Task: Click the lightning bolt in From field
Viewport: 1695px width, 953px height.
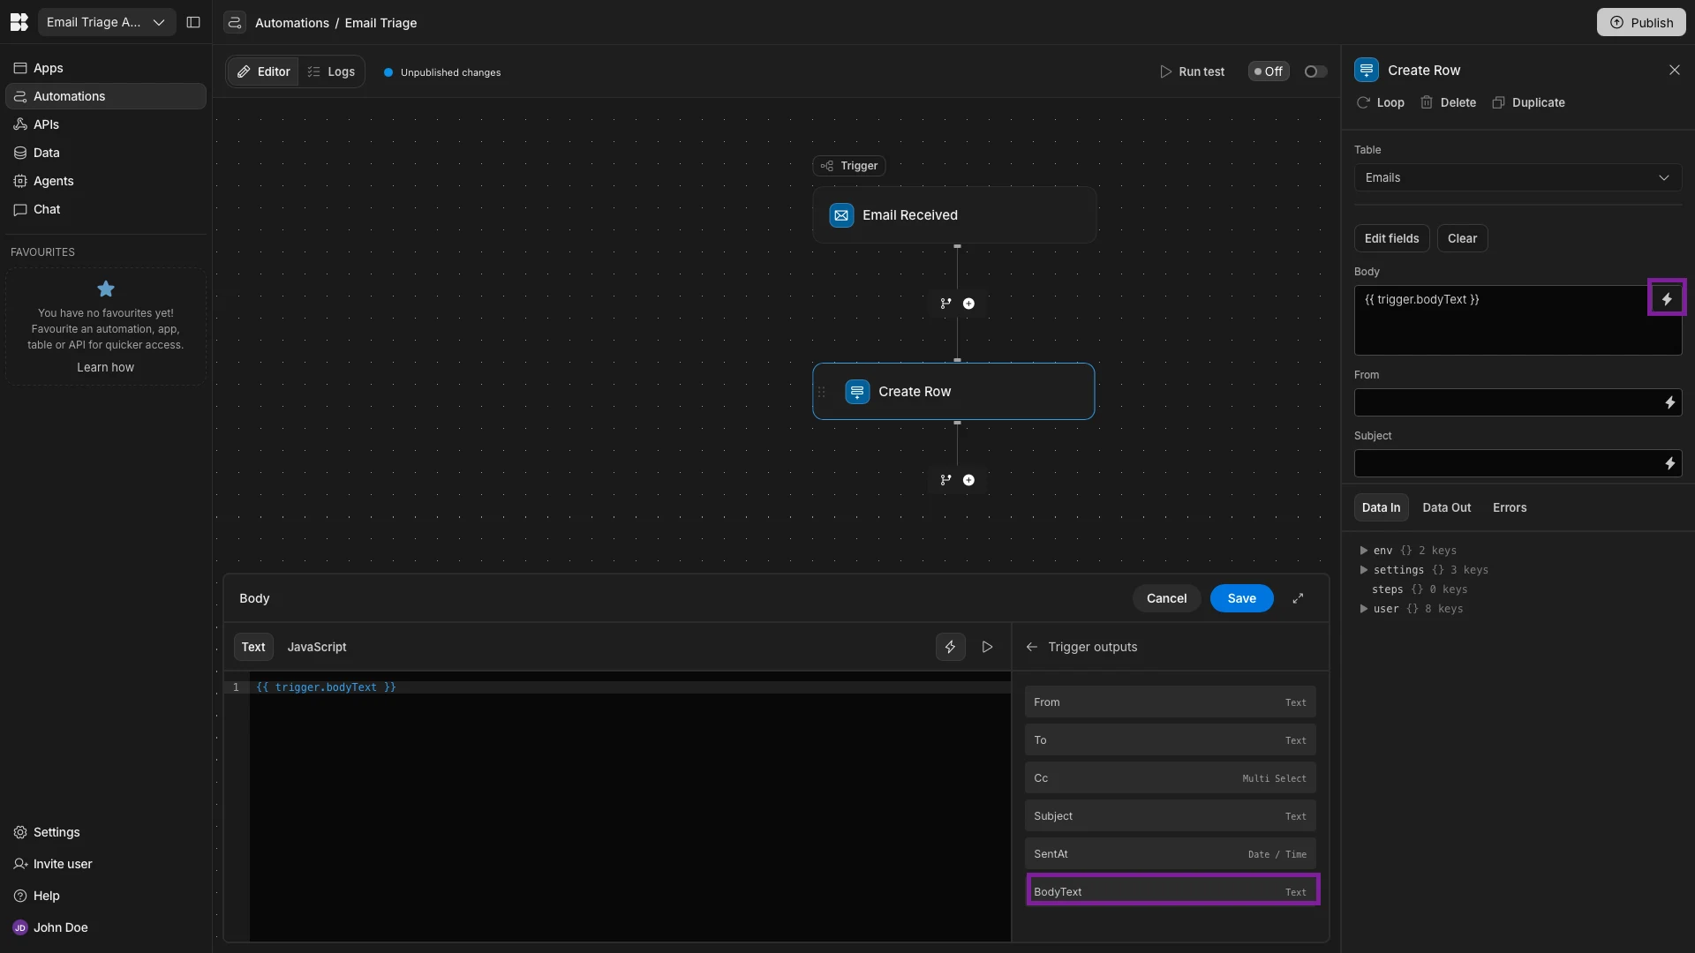Action: tap(1669, 403)
